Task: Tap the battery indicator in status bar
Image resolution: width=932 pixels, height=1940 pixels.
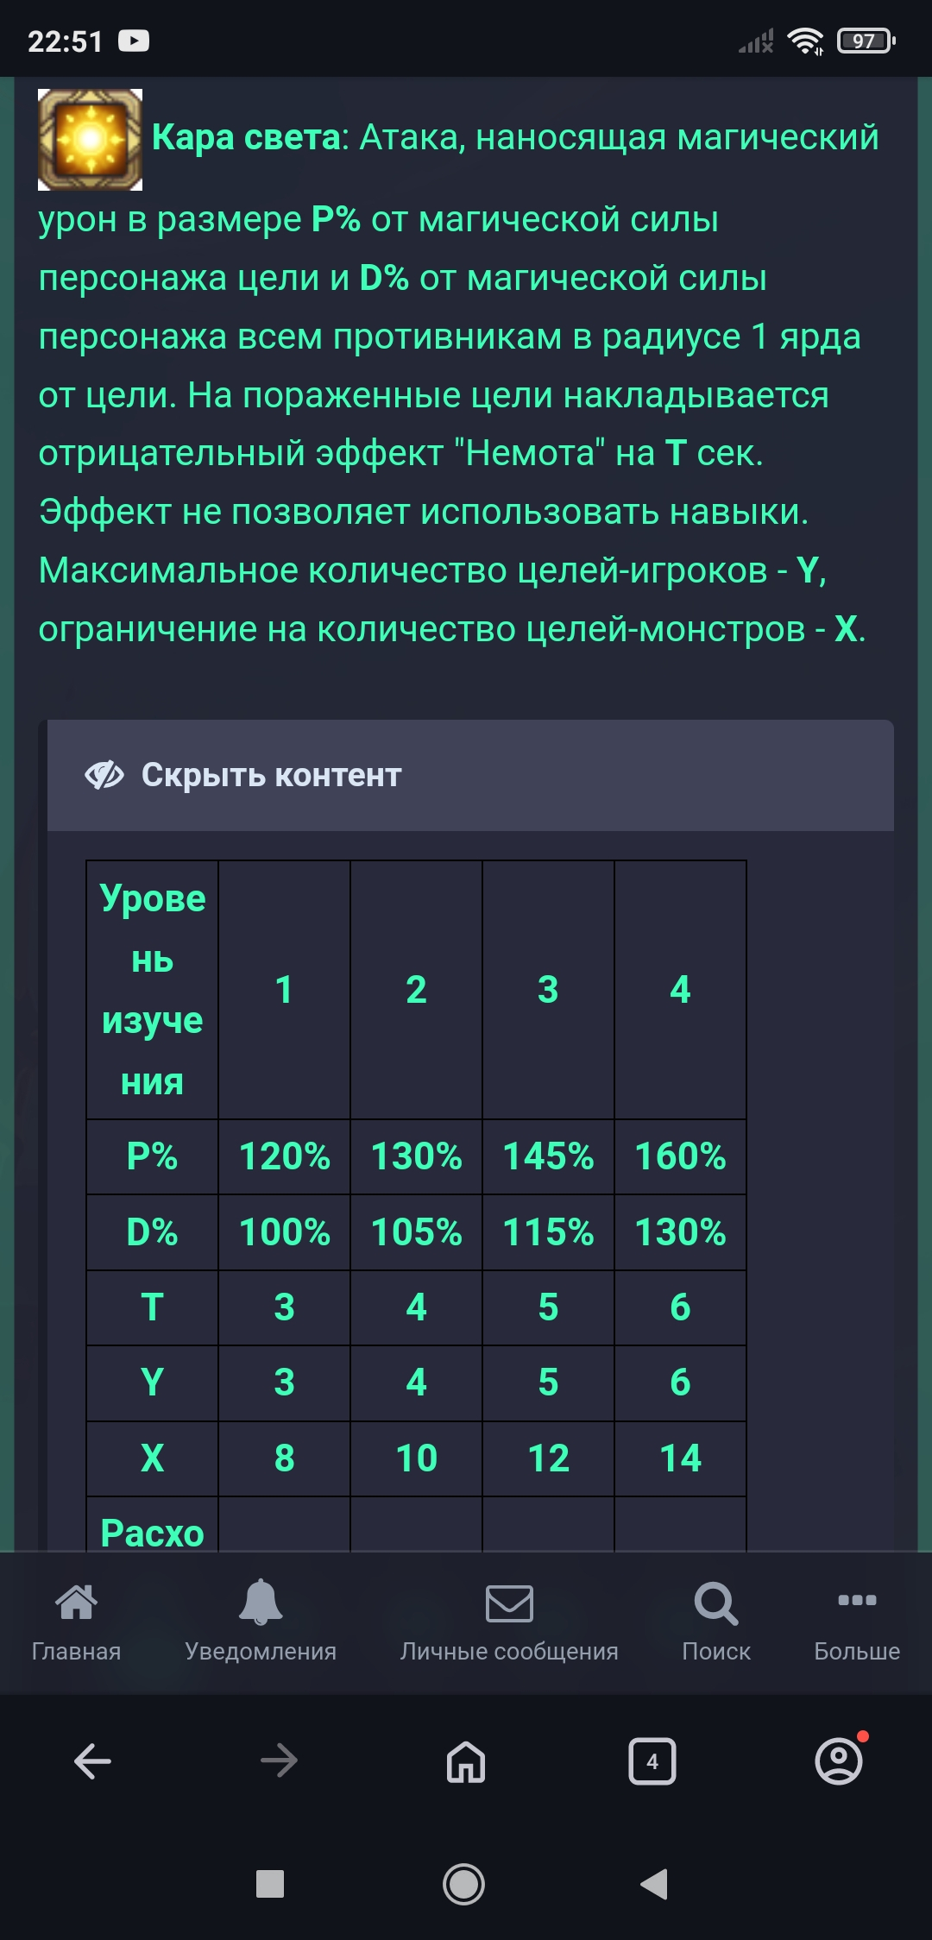Action: tap(866, 41)
